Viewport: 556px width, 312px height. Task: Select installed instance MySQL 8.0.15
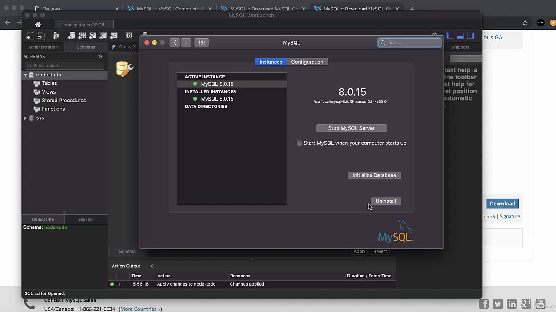tap(232, 99)
